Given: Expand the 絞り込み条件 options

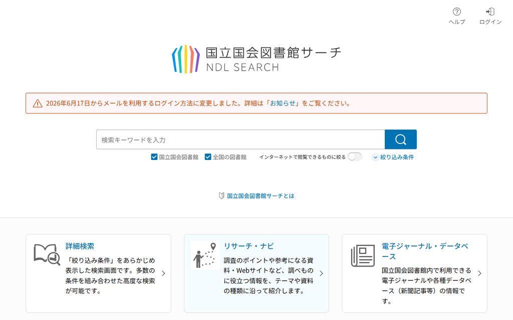Looking at the screenshot, I should pos(393,157).
